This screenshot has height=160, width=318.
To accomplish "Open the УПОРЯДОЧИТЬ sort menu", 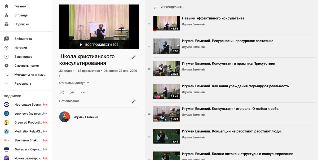I will click(x=169, y=7).
